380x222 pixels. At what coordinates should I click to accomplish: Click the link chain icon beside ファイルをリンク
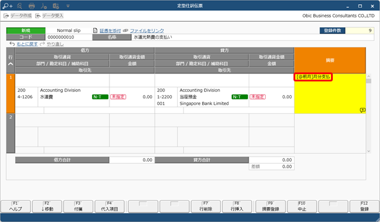pos(125,31)
